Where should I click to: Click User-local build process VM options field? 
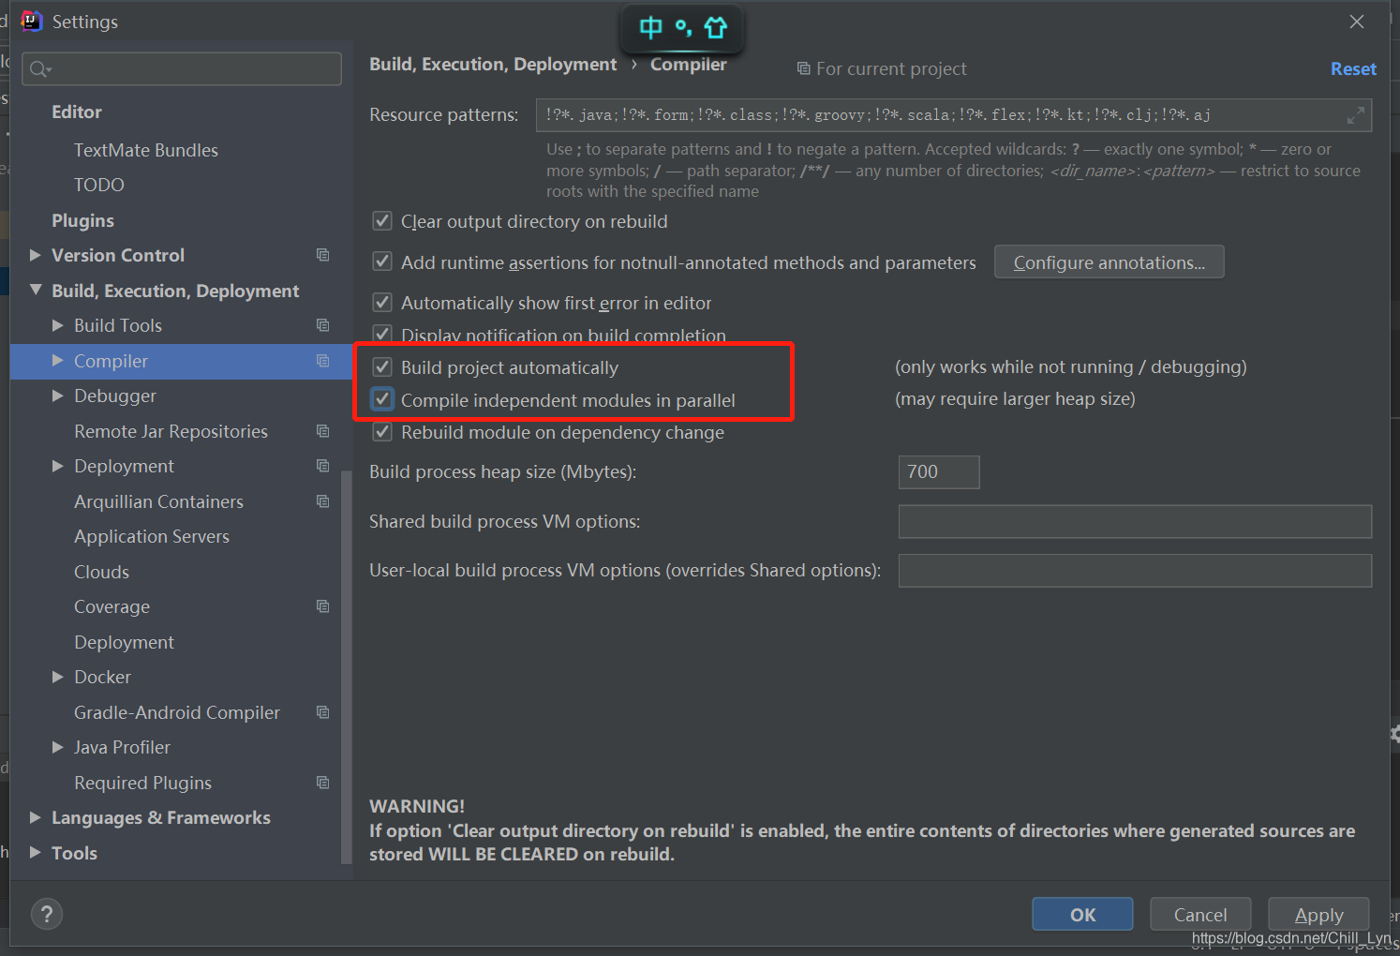pyautogui.click(x=1135, y=570)
